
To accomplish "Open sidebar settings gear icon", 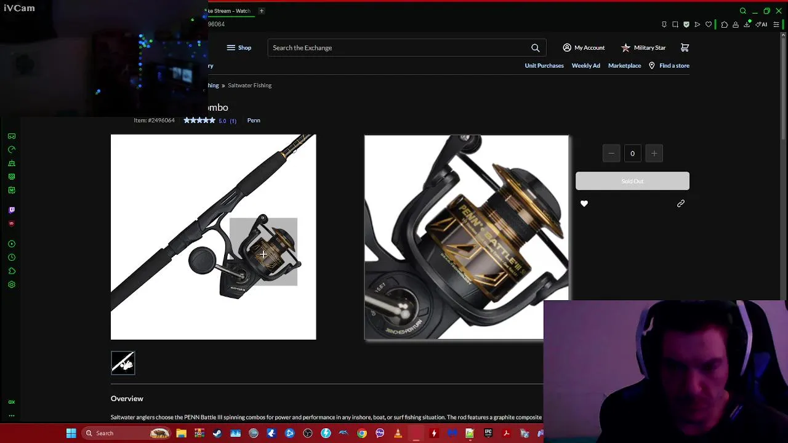I will (12, 285).
